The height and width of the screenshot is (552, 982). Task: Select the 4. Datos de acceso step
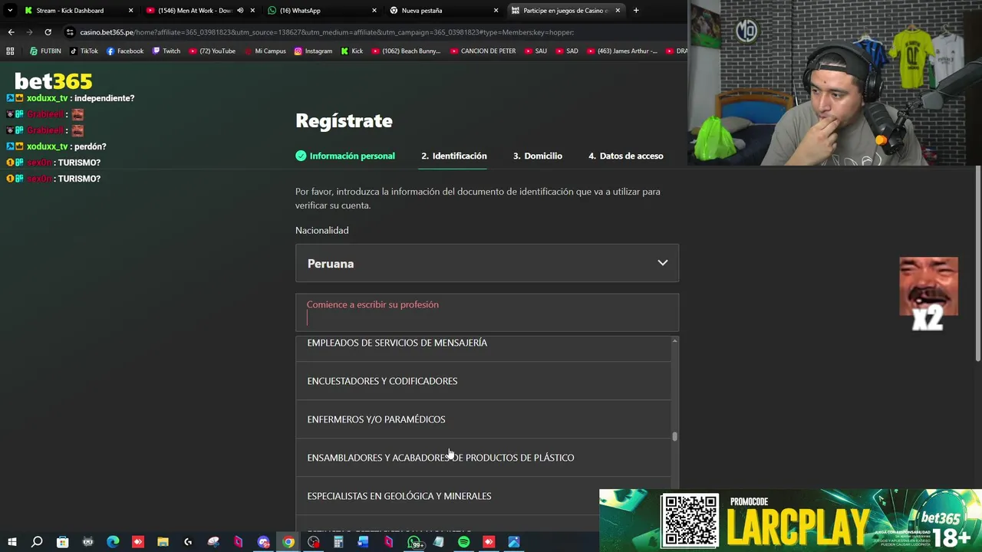tap(625, 156)
